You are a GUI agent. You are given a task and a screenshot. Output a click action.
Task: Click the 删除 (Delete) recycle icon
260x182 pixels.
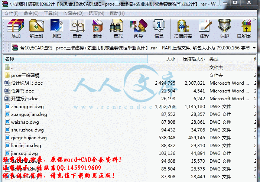[97, 28]
